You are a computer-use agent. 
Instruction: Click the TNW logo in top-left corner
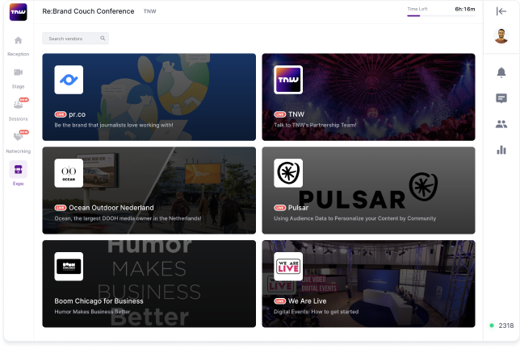(18, 11)
